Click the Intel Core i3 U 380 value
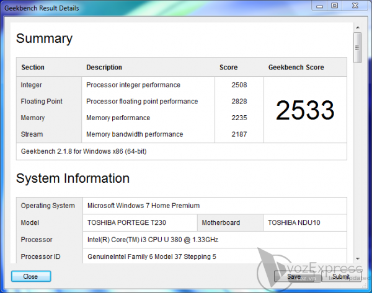 pos(153,240)
